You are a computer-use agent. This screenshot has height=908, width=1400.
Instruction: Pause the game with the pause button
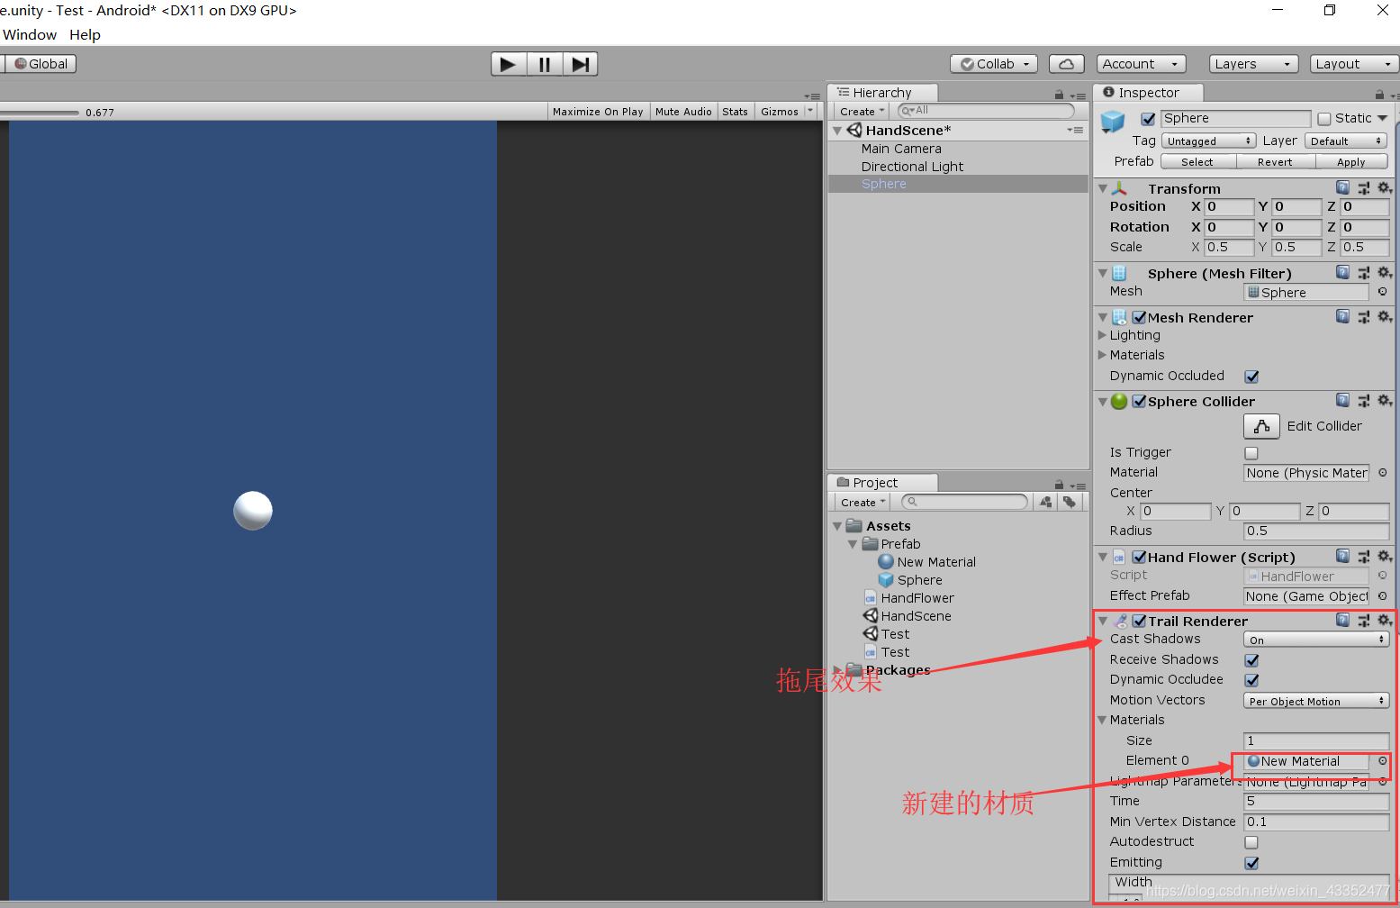pyautogui.click(x=545, y=64)
